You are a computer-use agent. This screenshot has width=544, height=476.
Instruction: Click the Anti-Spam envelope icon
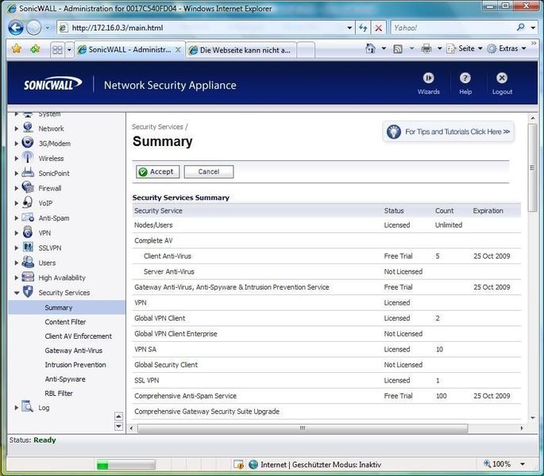point(28,217)
